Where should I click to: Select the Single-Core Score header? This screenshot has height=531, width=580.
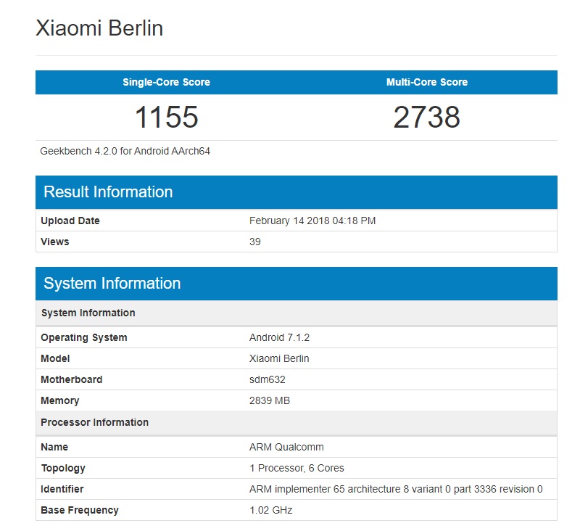tap(167, 82)
